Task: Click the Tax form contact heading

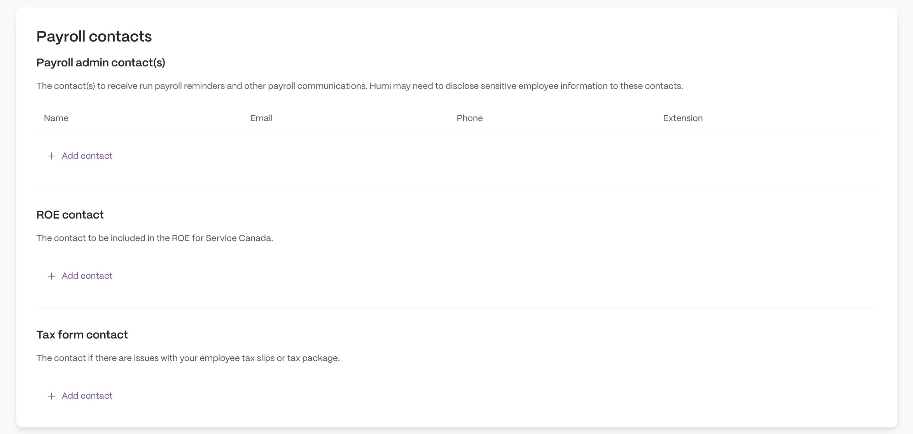Action: point(82,335)
